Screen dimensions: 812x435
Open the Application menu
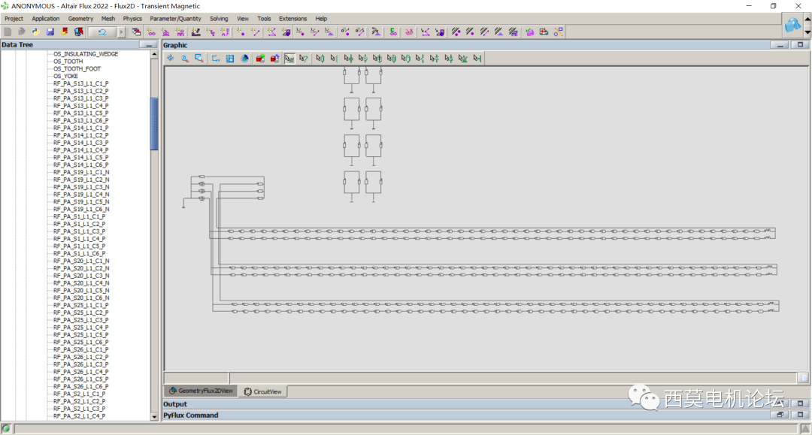coord(46,19)
